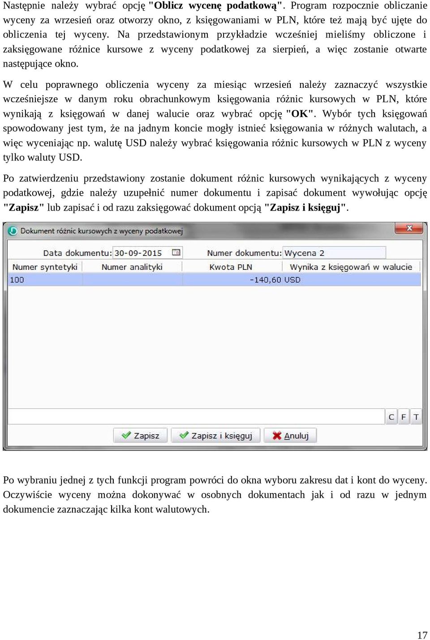Image resolution: width=430 pixels, height=640 pixels.
Task: Click the F button beside the text field
Action: [x=404, y=417]
